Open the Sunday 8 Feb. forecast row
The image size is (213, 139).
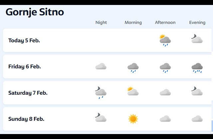point(26,119)
